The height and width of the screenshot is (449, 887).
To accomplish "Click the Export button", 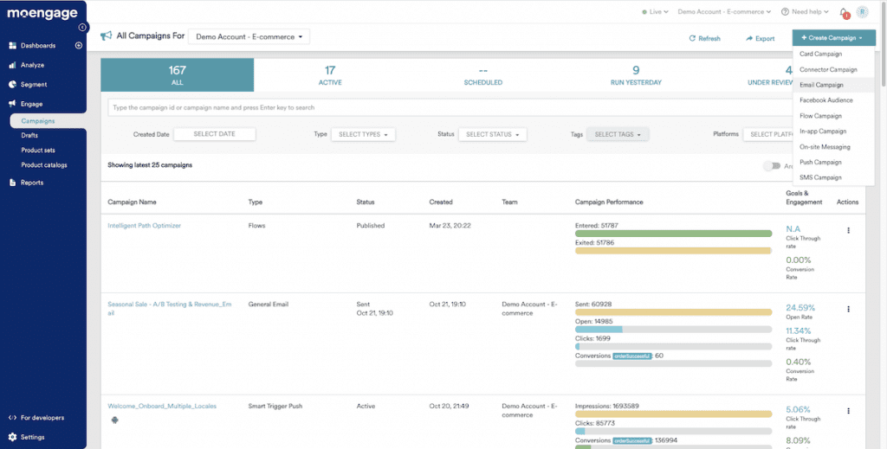I will [x=760, y=38].
